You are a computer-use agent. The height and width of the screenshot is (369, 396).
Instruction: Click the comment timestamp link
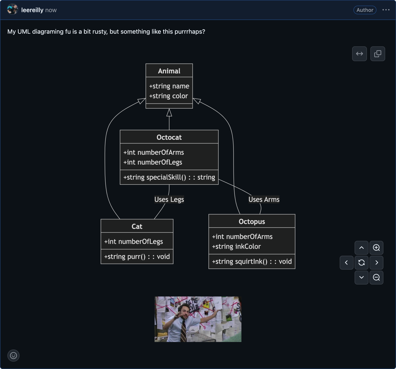point(51,10)
